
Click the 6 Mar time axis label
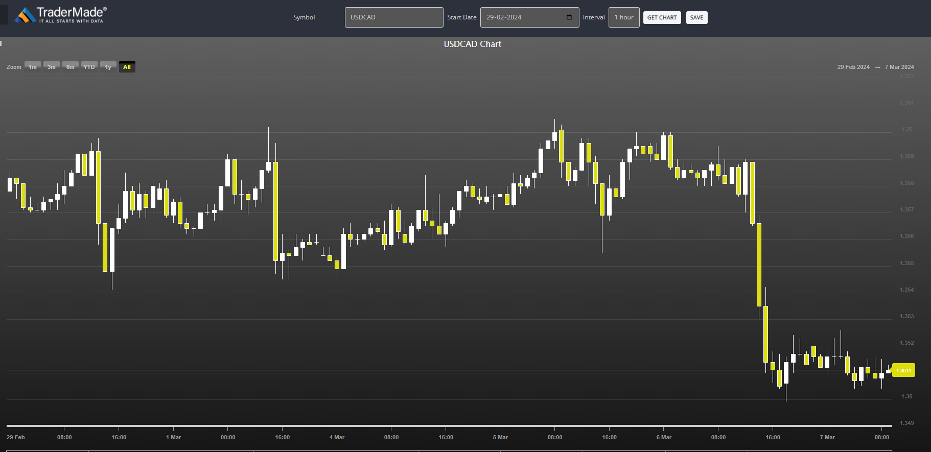coord(664,437)
